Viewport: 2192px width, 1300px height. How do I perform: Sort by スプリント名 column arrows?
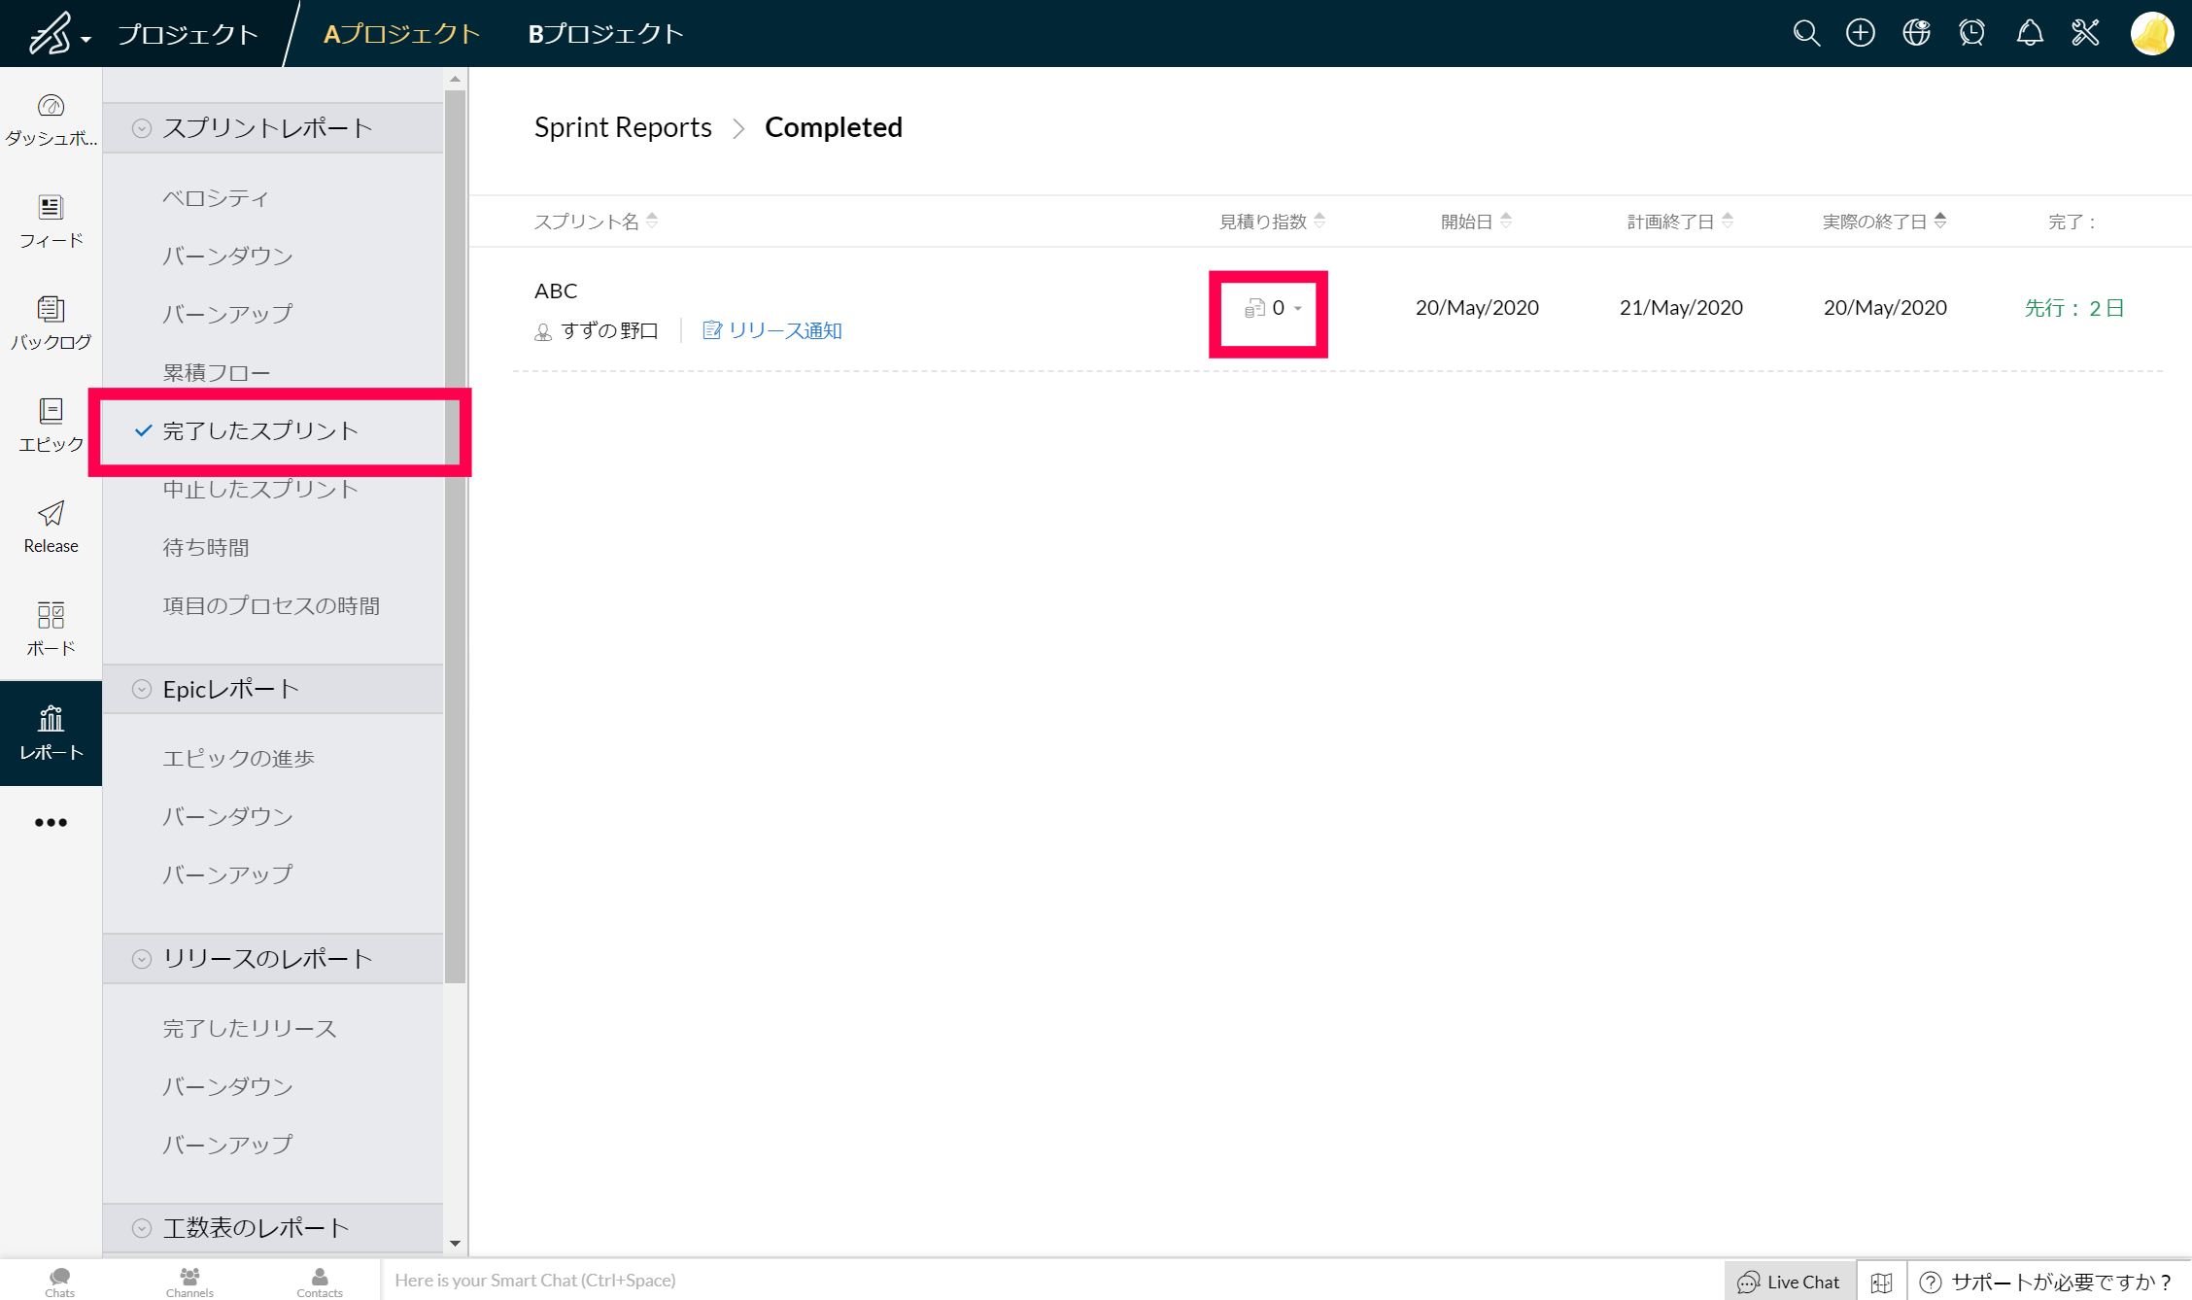652,222
